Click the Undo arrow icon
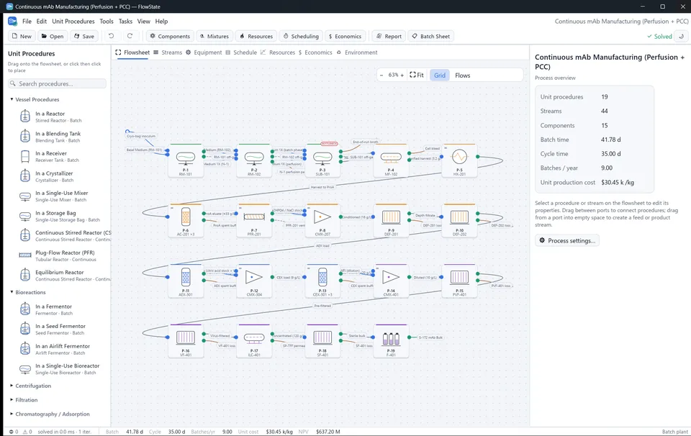 pos(112,36)
